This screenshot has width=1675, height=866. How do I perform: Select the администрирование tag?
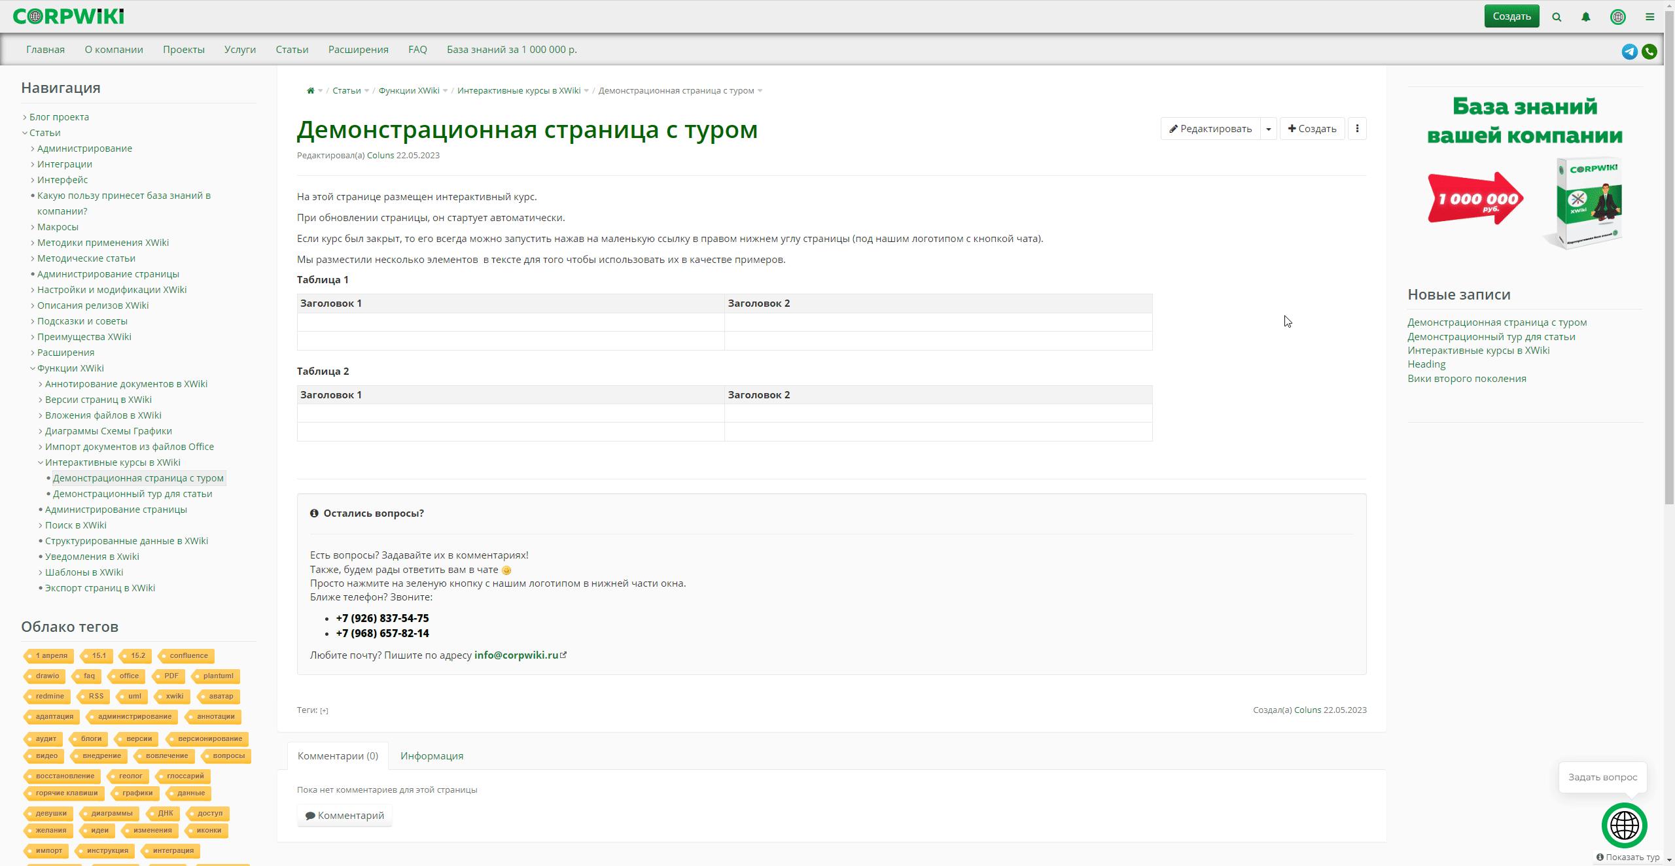[x=133, y=717]
